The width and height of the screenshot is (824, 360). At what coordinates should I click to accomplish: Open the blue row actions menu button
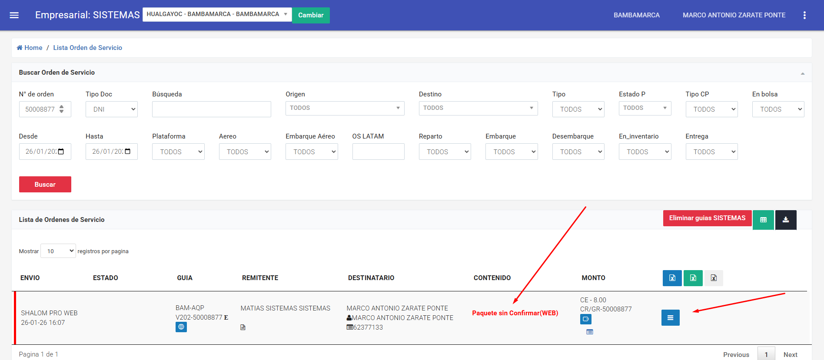tap(670, 318)
